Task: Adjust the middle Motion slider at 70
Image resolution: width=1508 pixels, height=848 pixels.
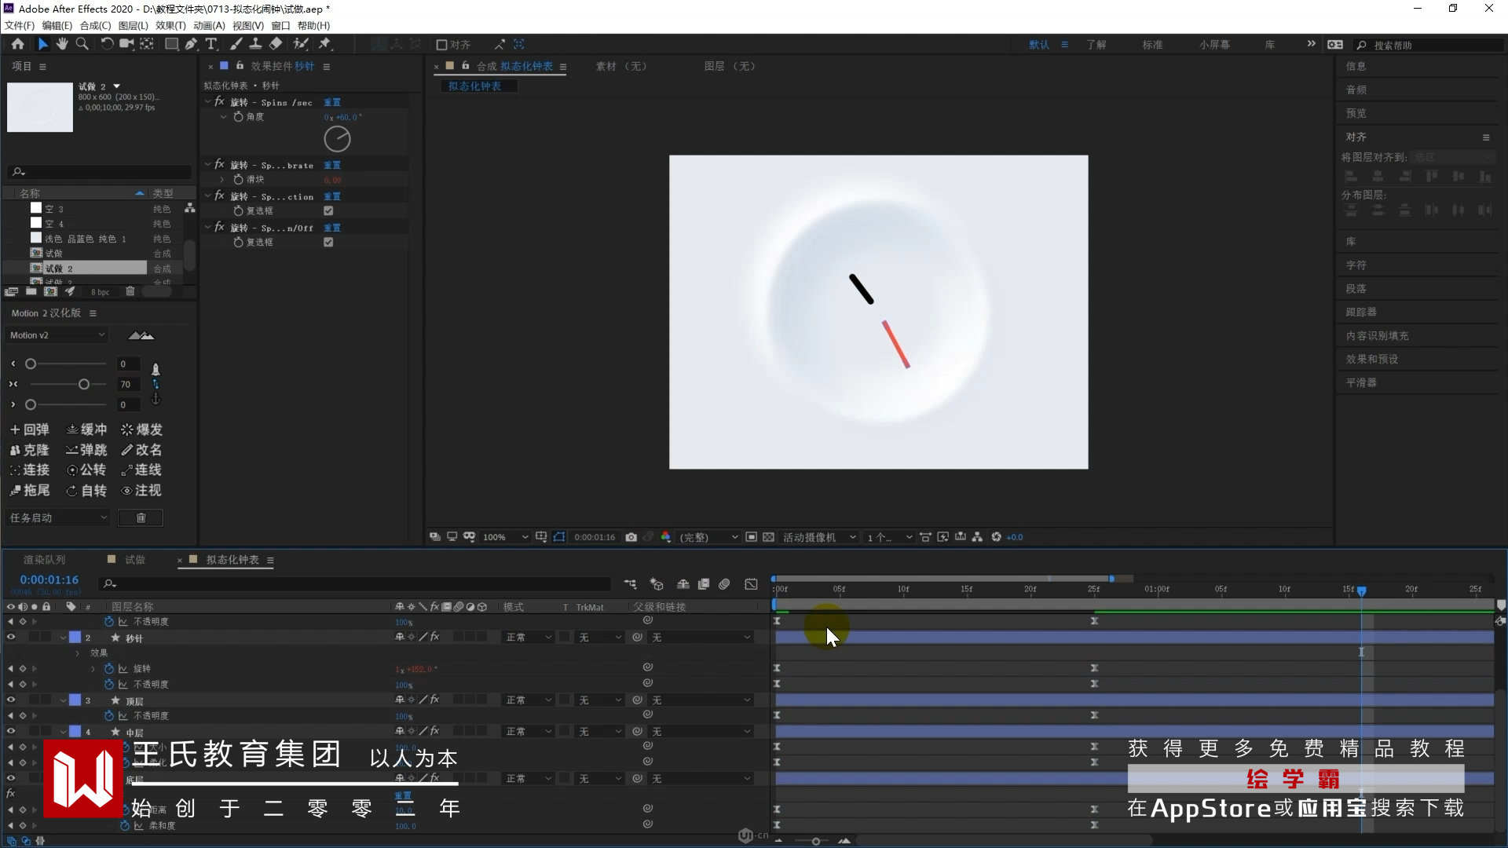Action: click(84, 384)
